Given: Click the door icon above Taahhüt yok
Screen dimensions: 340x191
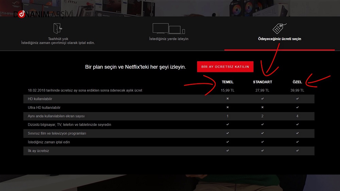Looking at the screenshot, I should click(57, 29).
